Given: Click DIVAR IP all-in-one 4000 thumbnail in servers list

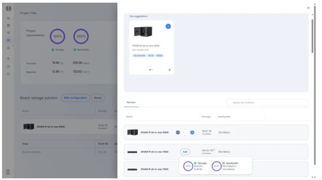Looking at the screenshot, I should [x=133, y=132].
